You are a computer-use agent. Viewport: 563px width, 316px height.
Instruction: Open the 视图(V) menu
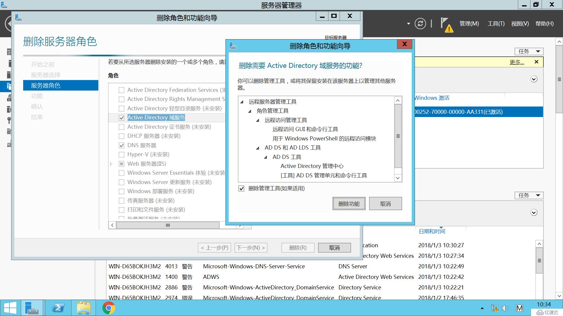(520, 24)
